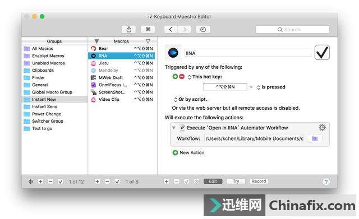Add a new macro with plus button
Screen dimensions: 359x219
click(97, 181)
